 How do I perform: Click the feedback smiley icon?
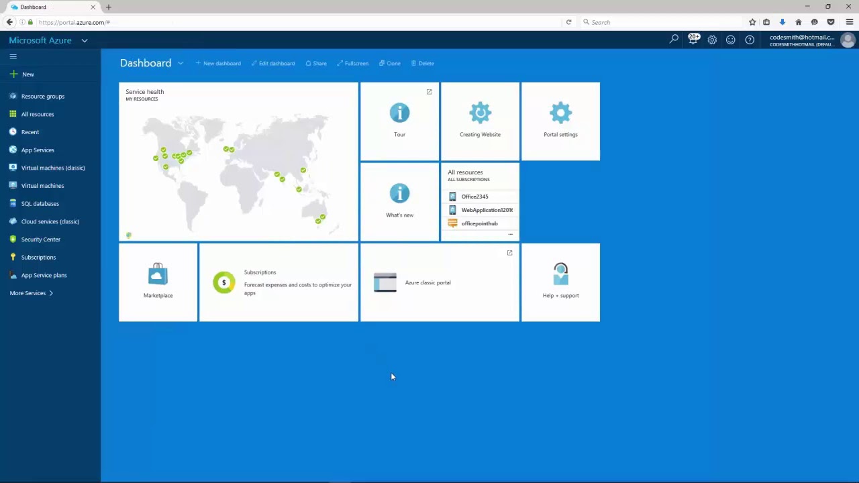point(731,40)
